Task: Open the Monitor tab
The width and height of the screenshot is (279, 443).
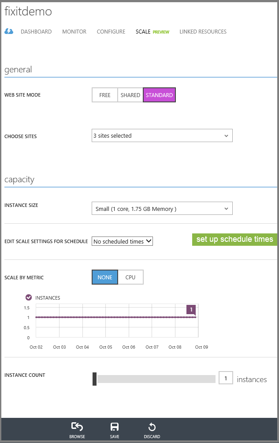Action: [x=74, y=32]
